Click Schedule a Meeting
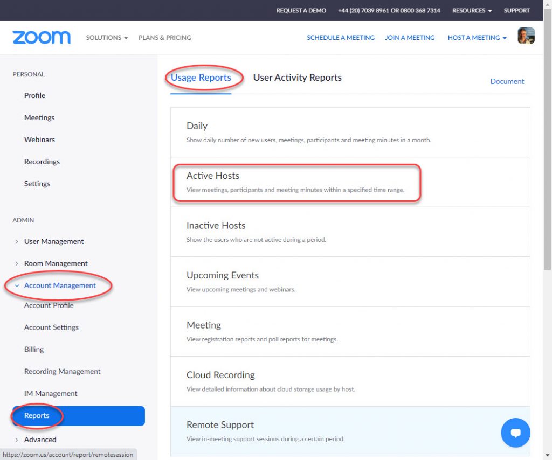Viewport: 552px width, 460px height. pos(340,37)
